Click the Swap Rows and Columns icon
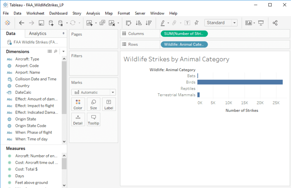This screenshot has height=188, width=291. (128, 23)
